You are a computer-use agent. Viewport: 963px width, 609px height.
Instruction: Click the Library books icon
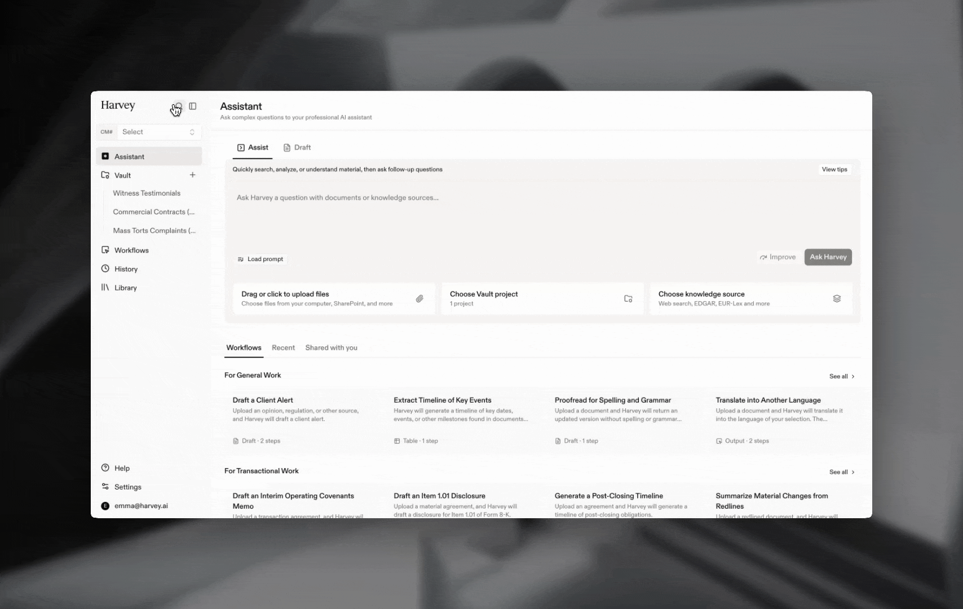105,287
